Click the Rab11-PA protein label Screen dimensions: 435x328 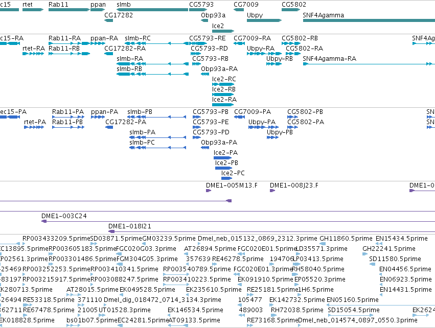point(68,112)
